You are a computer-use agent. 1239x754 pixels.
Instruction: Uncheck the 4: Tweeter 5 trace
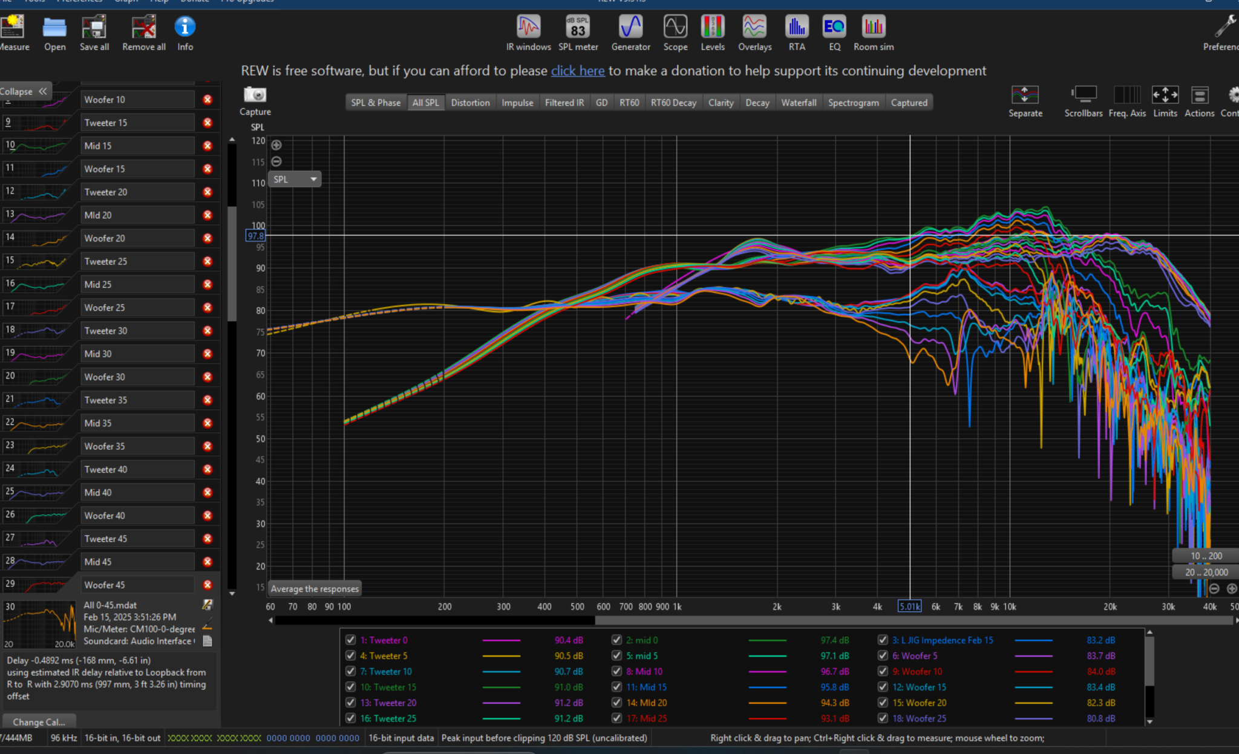[350, 655]
